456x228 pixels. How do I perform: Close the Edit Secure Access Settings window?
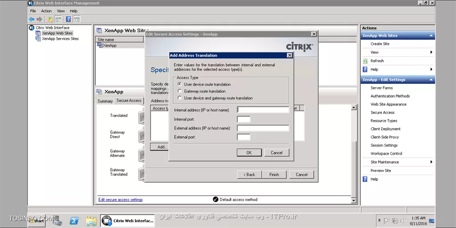314,34
